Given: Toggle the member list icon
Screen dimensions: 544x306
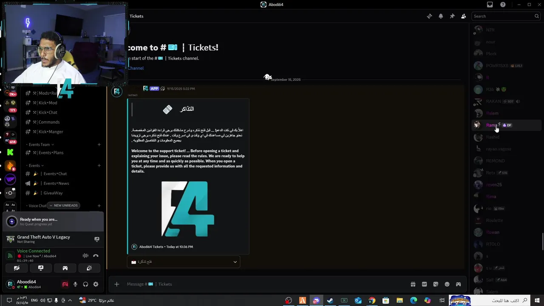Looking at the screenshot, I should [463, 16].
